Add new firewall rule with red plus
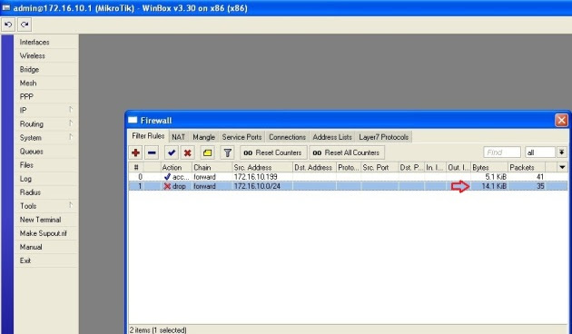The width and height of the screenshot is (572, 334). (x=135, y=152)
